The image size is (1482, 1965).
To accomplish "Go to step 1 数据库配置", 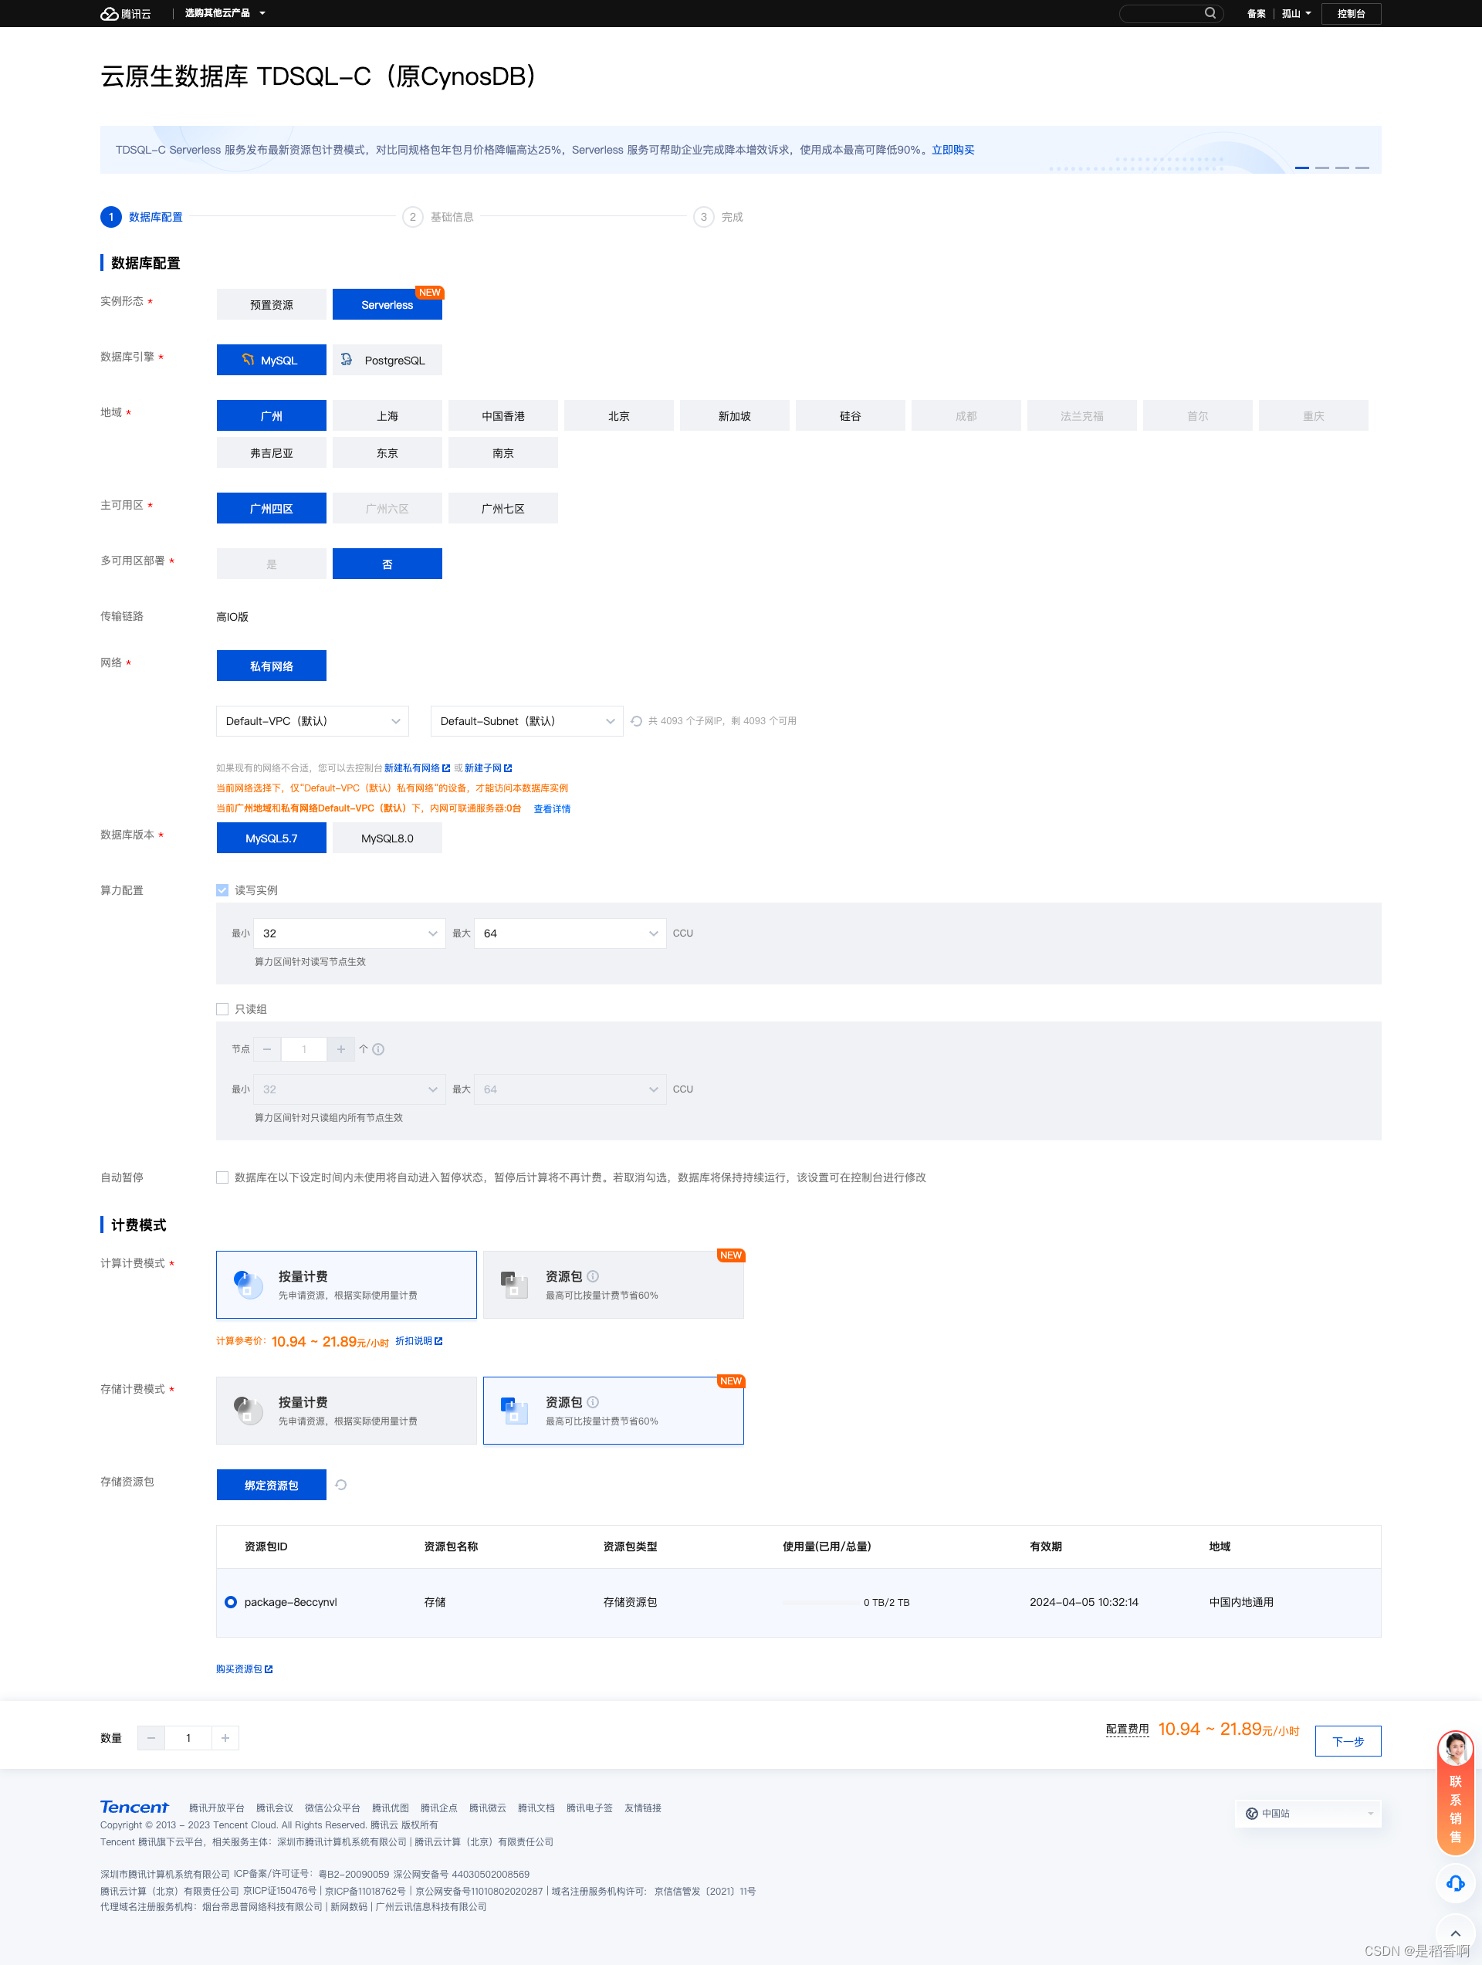I will 142,217.
